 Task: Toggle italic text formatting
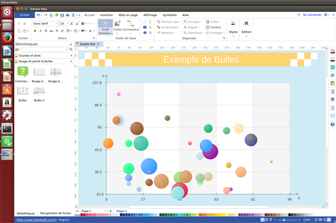pyautogui.click(x=41, y=31)
